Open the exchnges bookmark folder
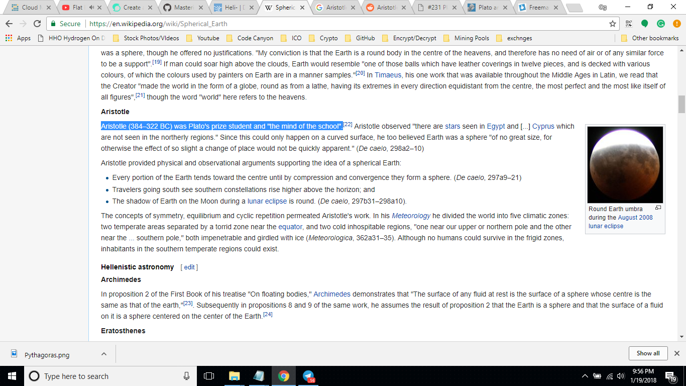Image resolution: width=686 pixels, height=386 pixels. (514, 38)
